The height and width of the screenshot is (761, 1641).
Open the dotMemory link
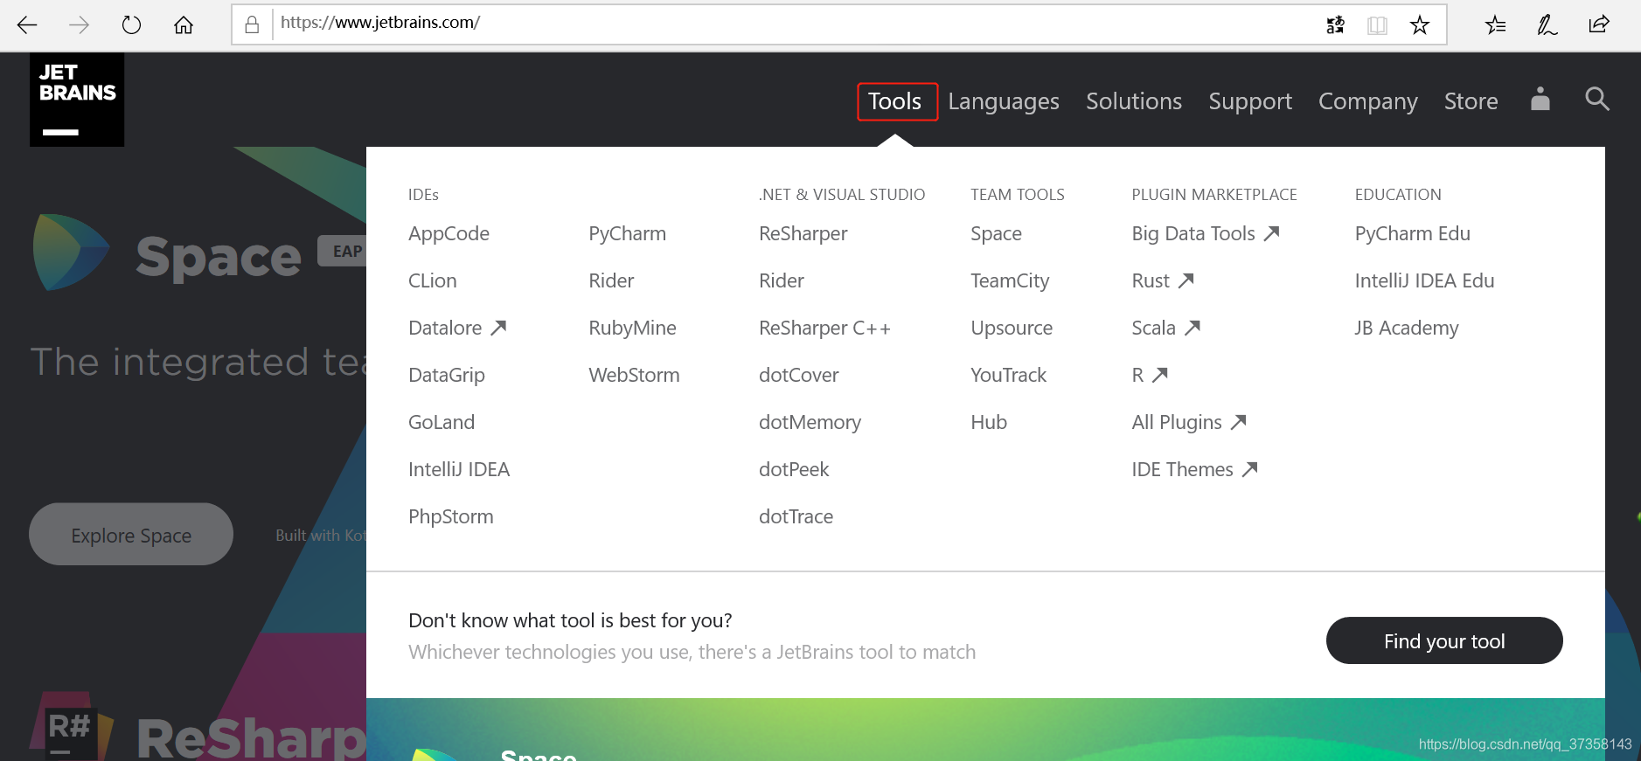coord(810,422)
